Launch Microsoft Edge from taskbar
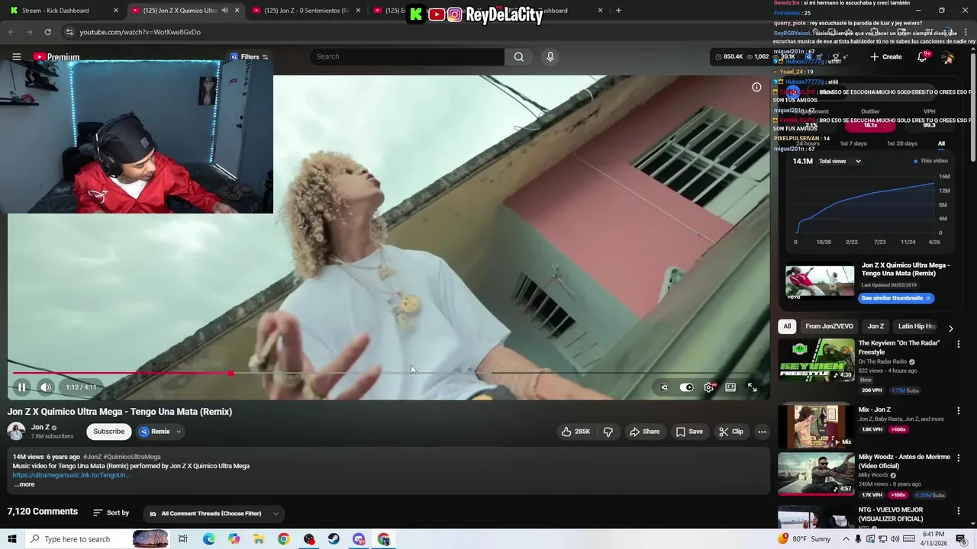 click(208, 539)
